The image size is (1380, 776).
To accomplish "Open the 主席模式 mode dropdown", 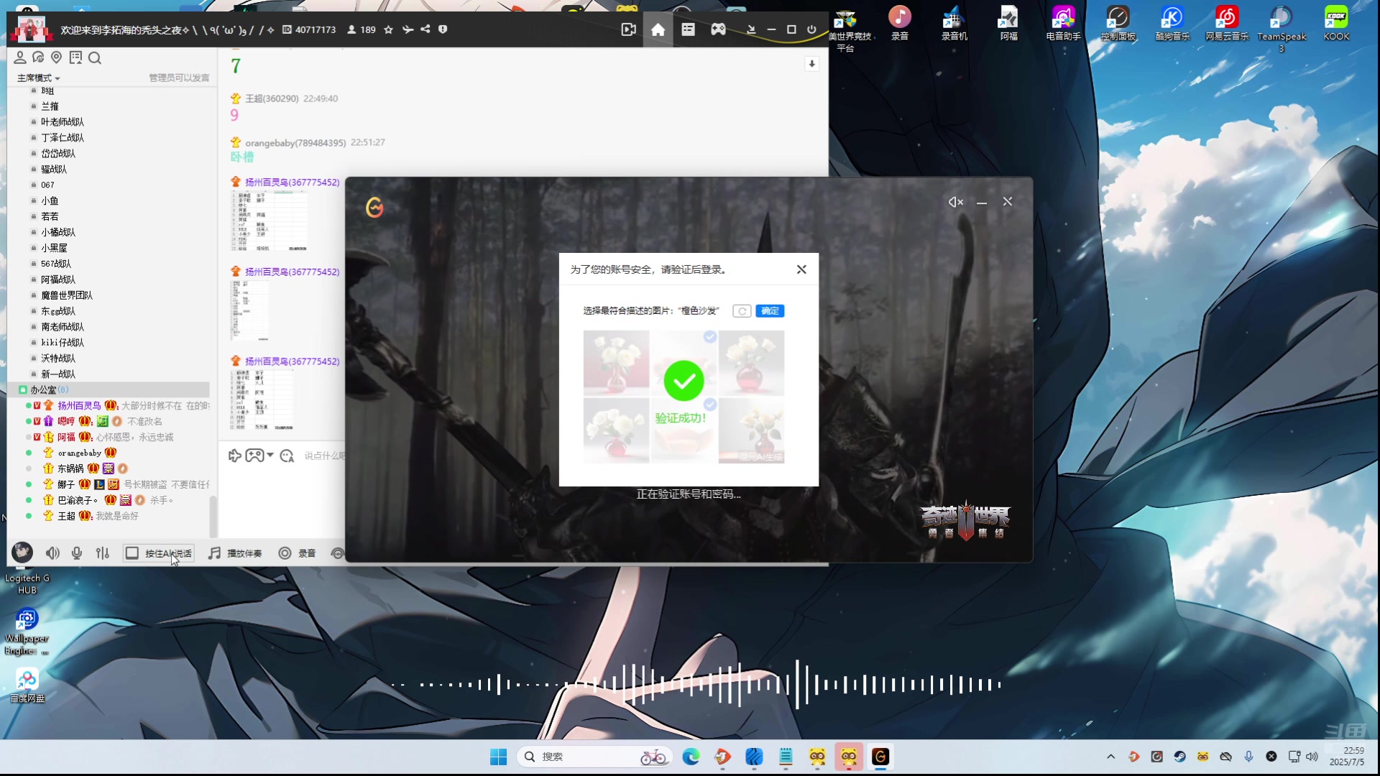I will (39, 78).
